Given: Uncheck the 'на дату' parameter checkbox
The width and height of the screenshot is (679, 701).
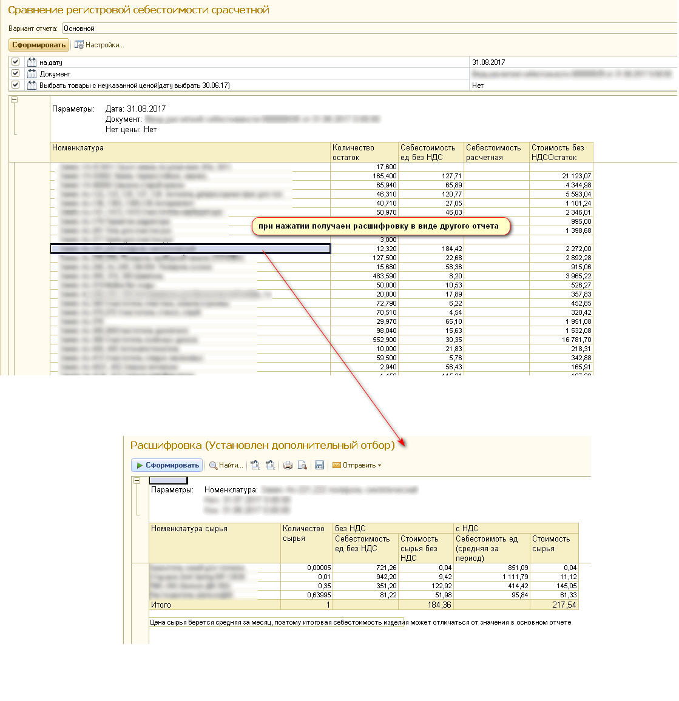Looking at the screenshot, I should coord(16,62).
